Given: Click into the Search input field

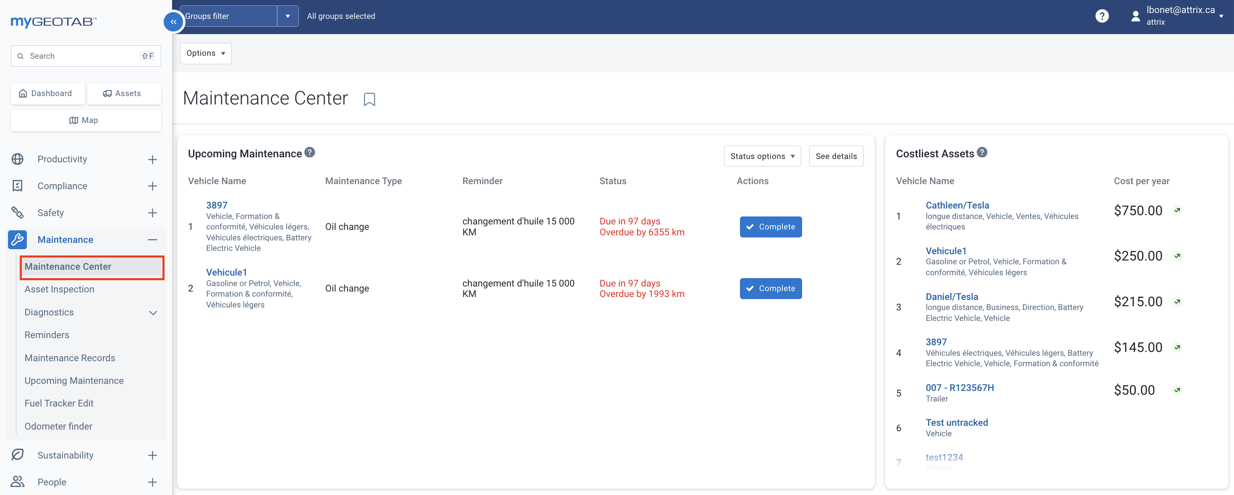Looking at the screenshot, I should click(x=86, y=56).
